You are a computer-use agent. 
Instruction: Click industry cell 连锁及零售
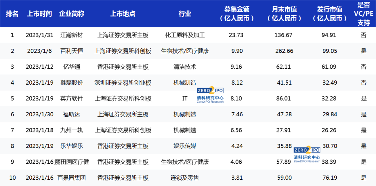pyautogui.click(x=185, y=178)
